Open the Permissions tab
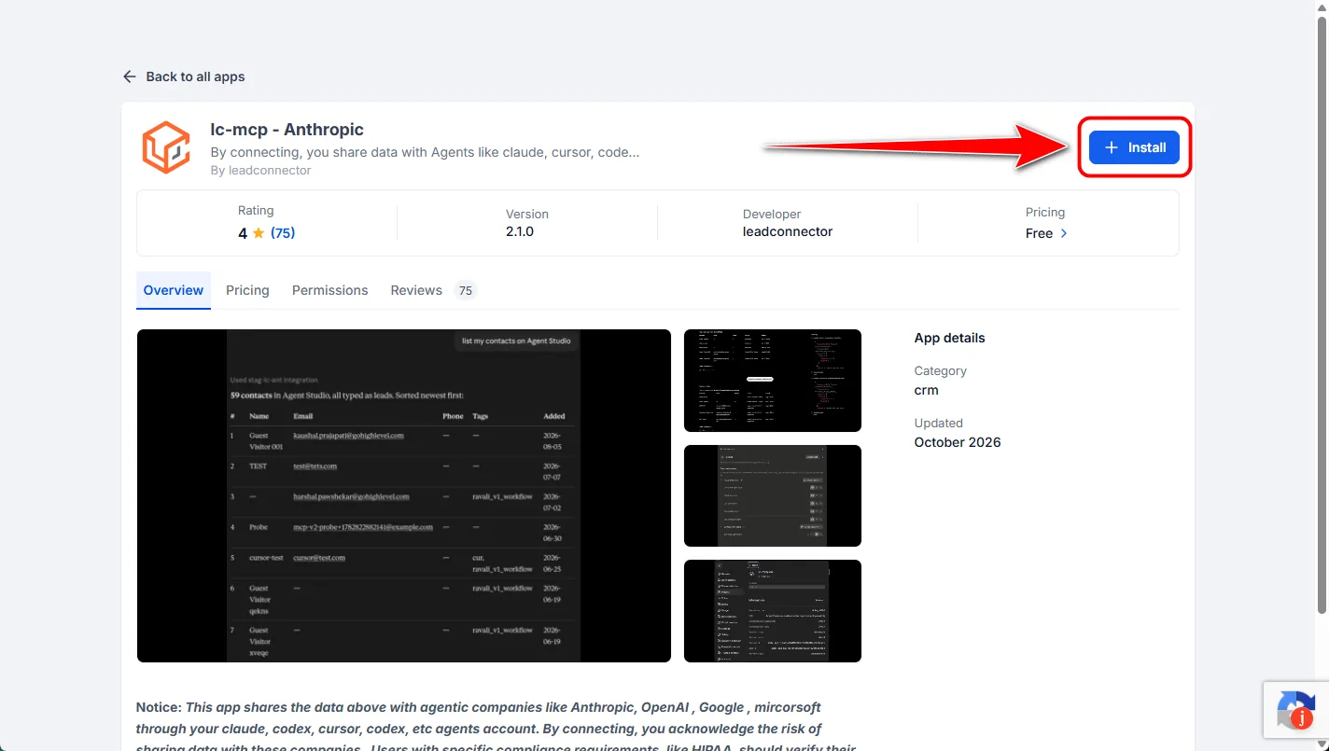 pyautogui.click(x=330, y=290)
